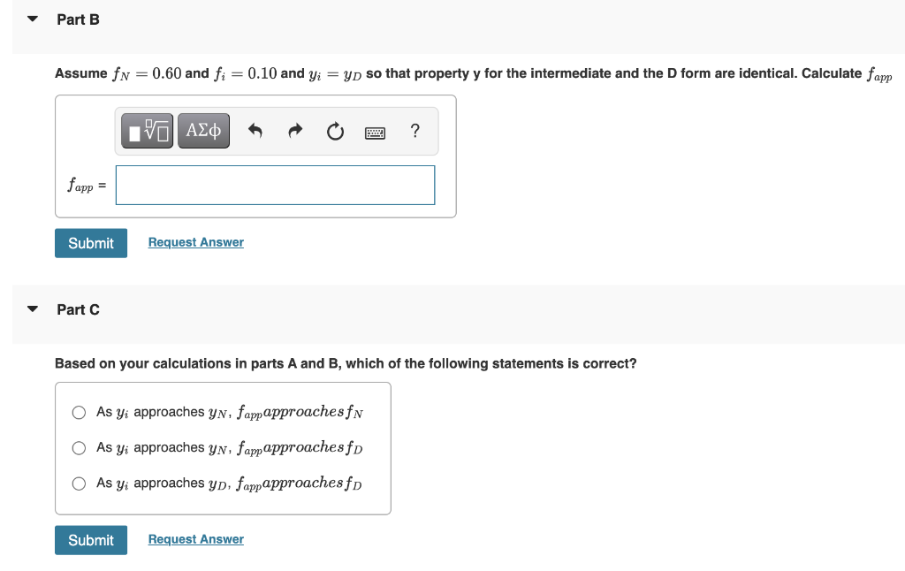
Task: Click inside the fapp answer input box
Action: [x=275, y=185]
